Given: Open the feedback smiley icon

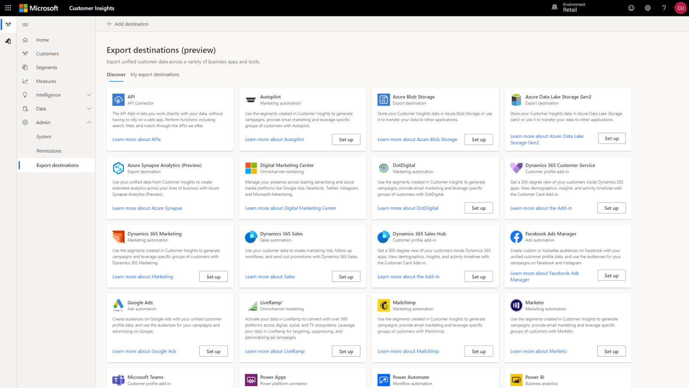Looking at the screenshot, I should [631, 8].
